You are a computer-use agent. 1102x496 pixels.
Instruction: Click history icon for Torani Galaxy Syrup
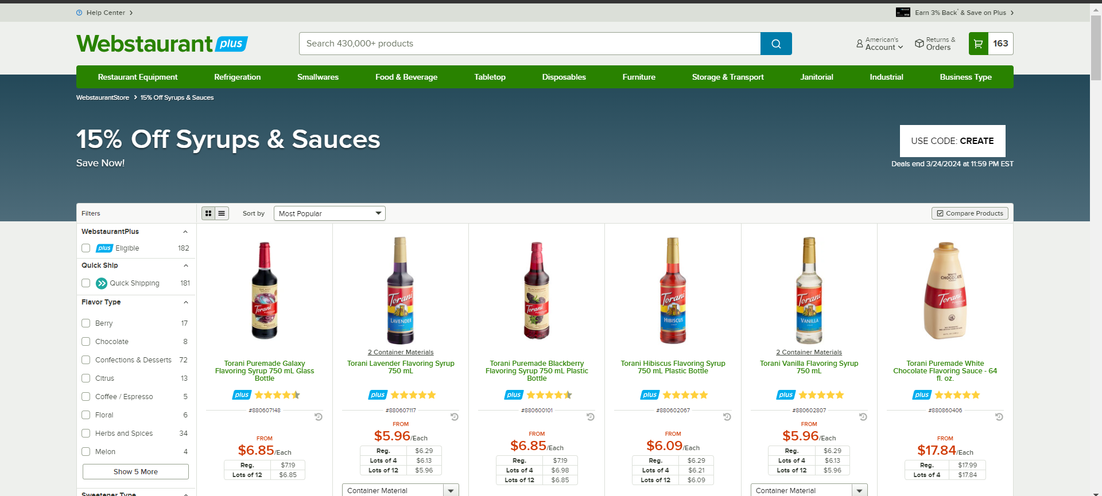click(x=319, y=417)
